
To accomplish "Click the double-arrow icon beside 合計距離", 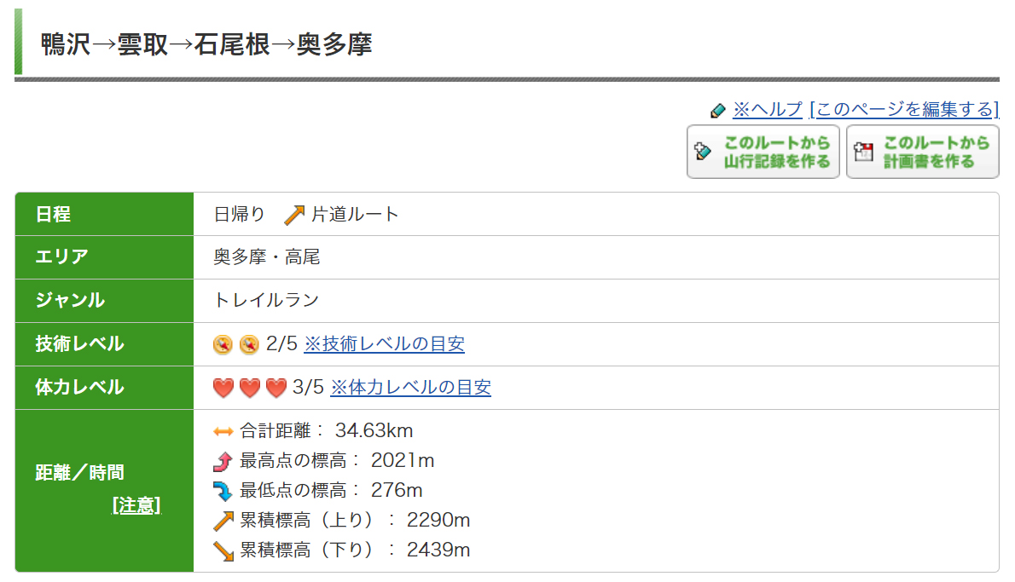I will click(223, 431).
